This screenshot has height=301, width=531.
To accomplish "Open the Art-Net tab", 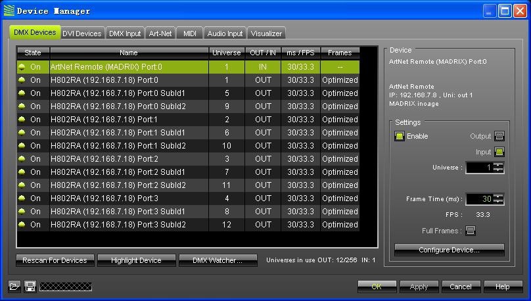I will pyautogui.click(x=160, y=34).
